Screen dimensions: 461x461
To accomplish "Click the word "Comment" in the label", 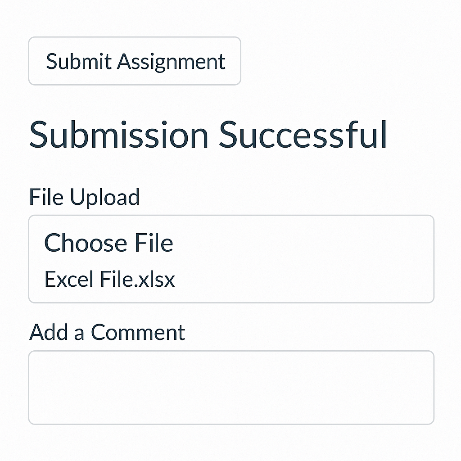I will pyautogui.click(x=138, y=332).
